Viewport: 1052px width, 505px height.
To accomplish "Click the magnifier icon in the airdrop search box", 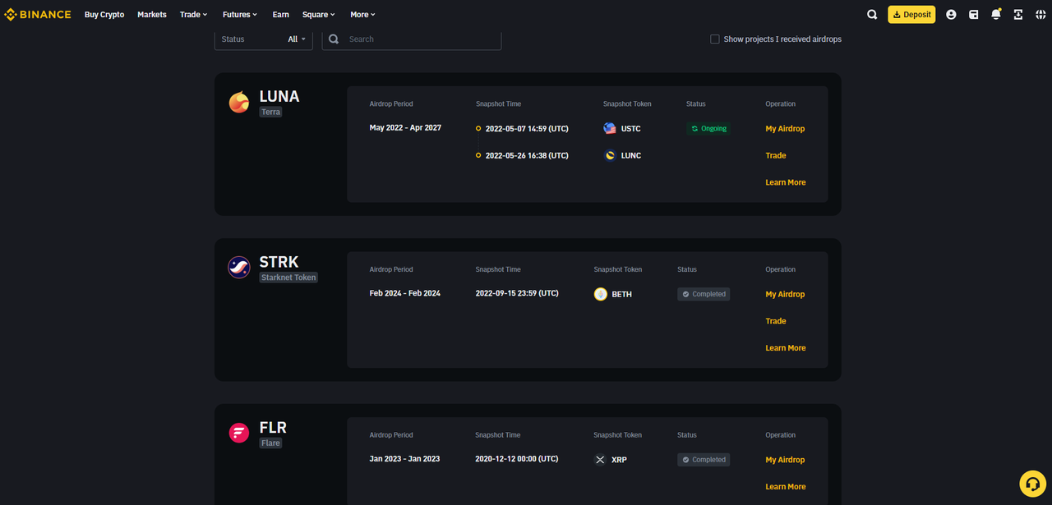I will coord(334,39).
